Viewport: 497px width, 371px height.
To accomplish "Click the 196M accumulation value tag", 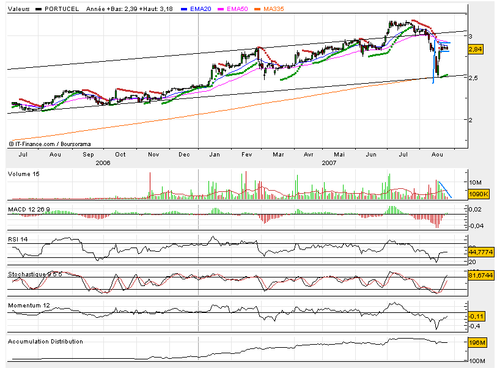I will click(476, 343).
